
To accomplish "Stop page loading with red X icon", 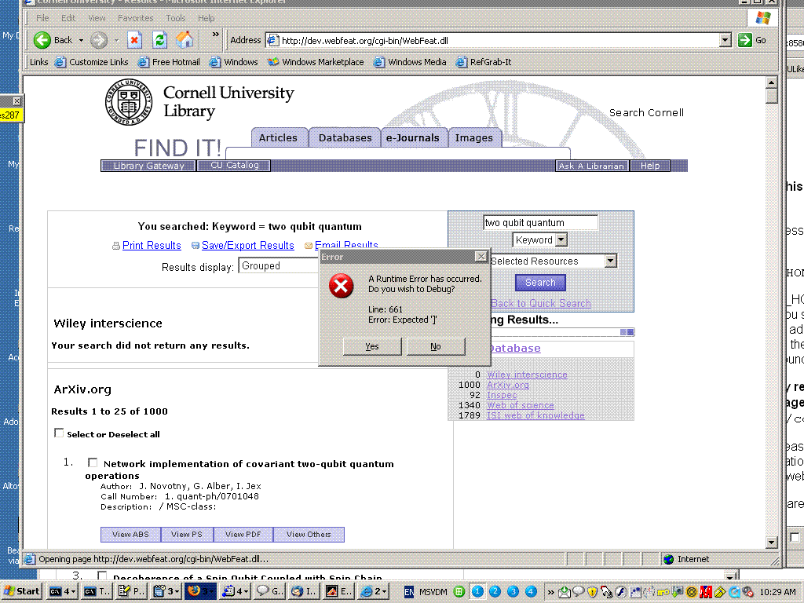I will coord(134,40).
